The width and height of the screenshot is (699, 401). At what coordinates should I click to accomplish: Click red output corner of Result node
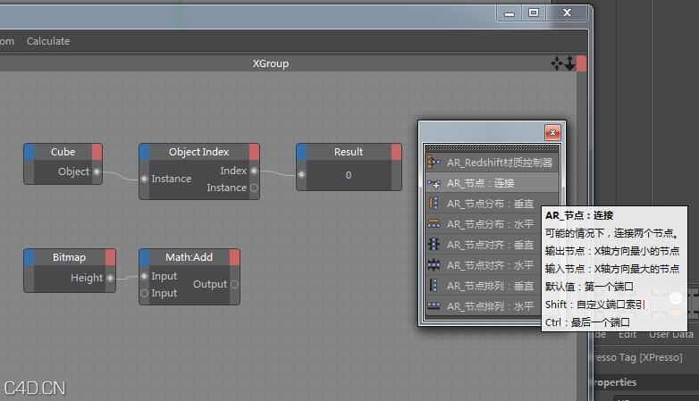pyautogui.click(x=396, y=152)
